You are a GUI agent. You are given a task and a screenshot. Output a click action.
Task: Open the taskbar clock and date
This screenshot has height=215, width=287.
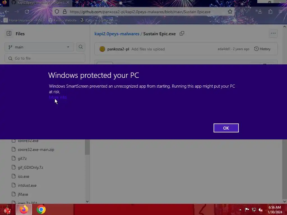[x=275, y=210]
